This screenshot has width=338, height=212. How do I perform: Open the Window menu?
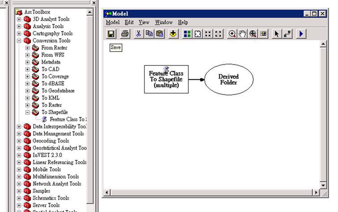(x=164, y=22)
